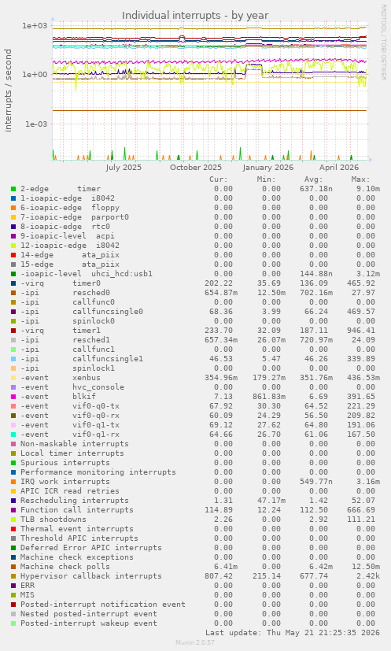Viewport: 391px width, 651px height.
Task: Click the October 2025 axis label
Action: 196,168
